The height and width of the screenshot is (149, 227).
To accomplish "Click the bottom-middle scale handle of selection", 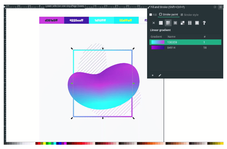I will 103,118.
